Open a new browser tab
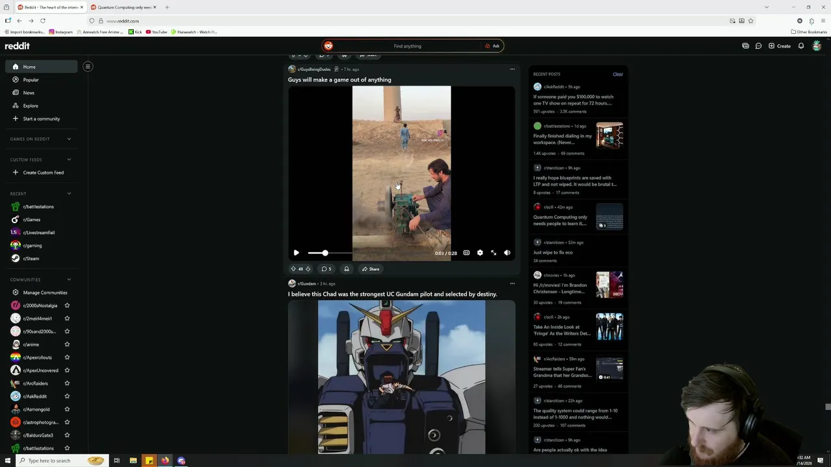 167,7
